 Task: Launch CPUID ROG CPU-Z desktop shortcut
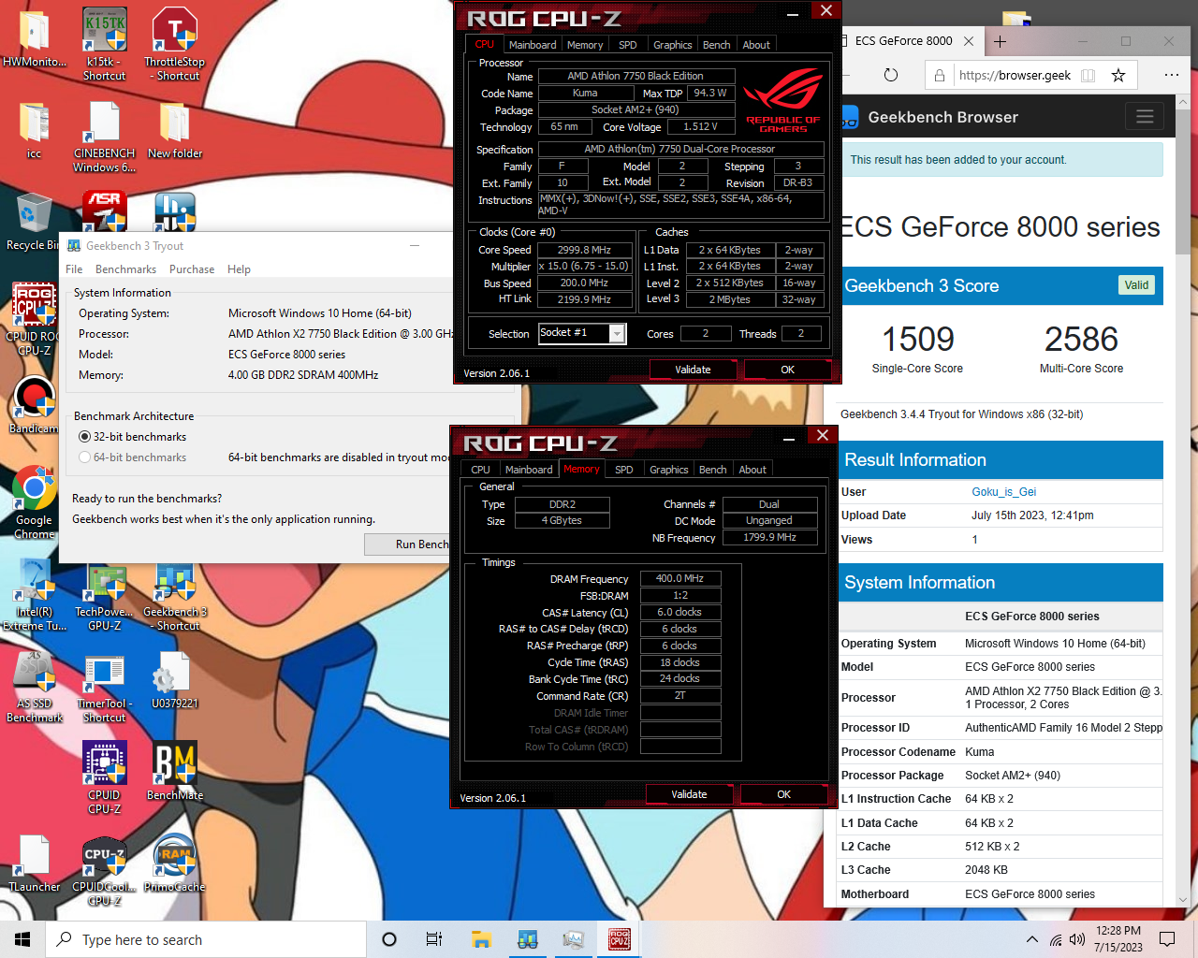35,320
